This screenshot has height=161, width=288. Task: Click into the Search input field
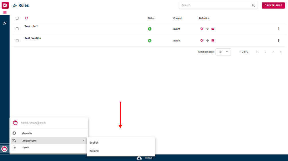click(x=216, y=5)
